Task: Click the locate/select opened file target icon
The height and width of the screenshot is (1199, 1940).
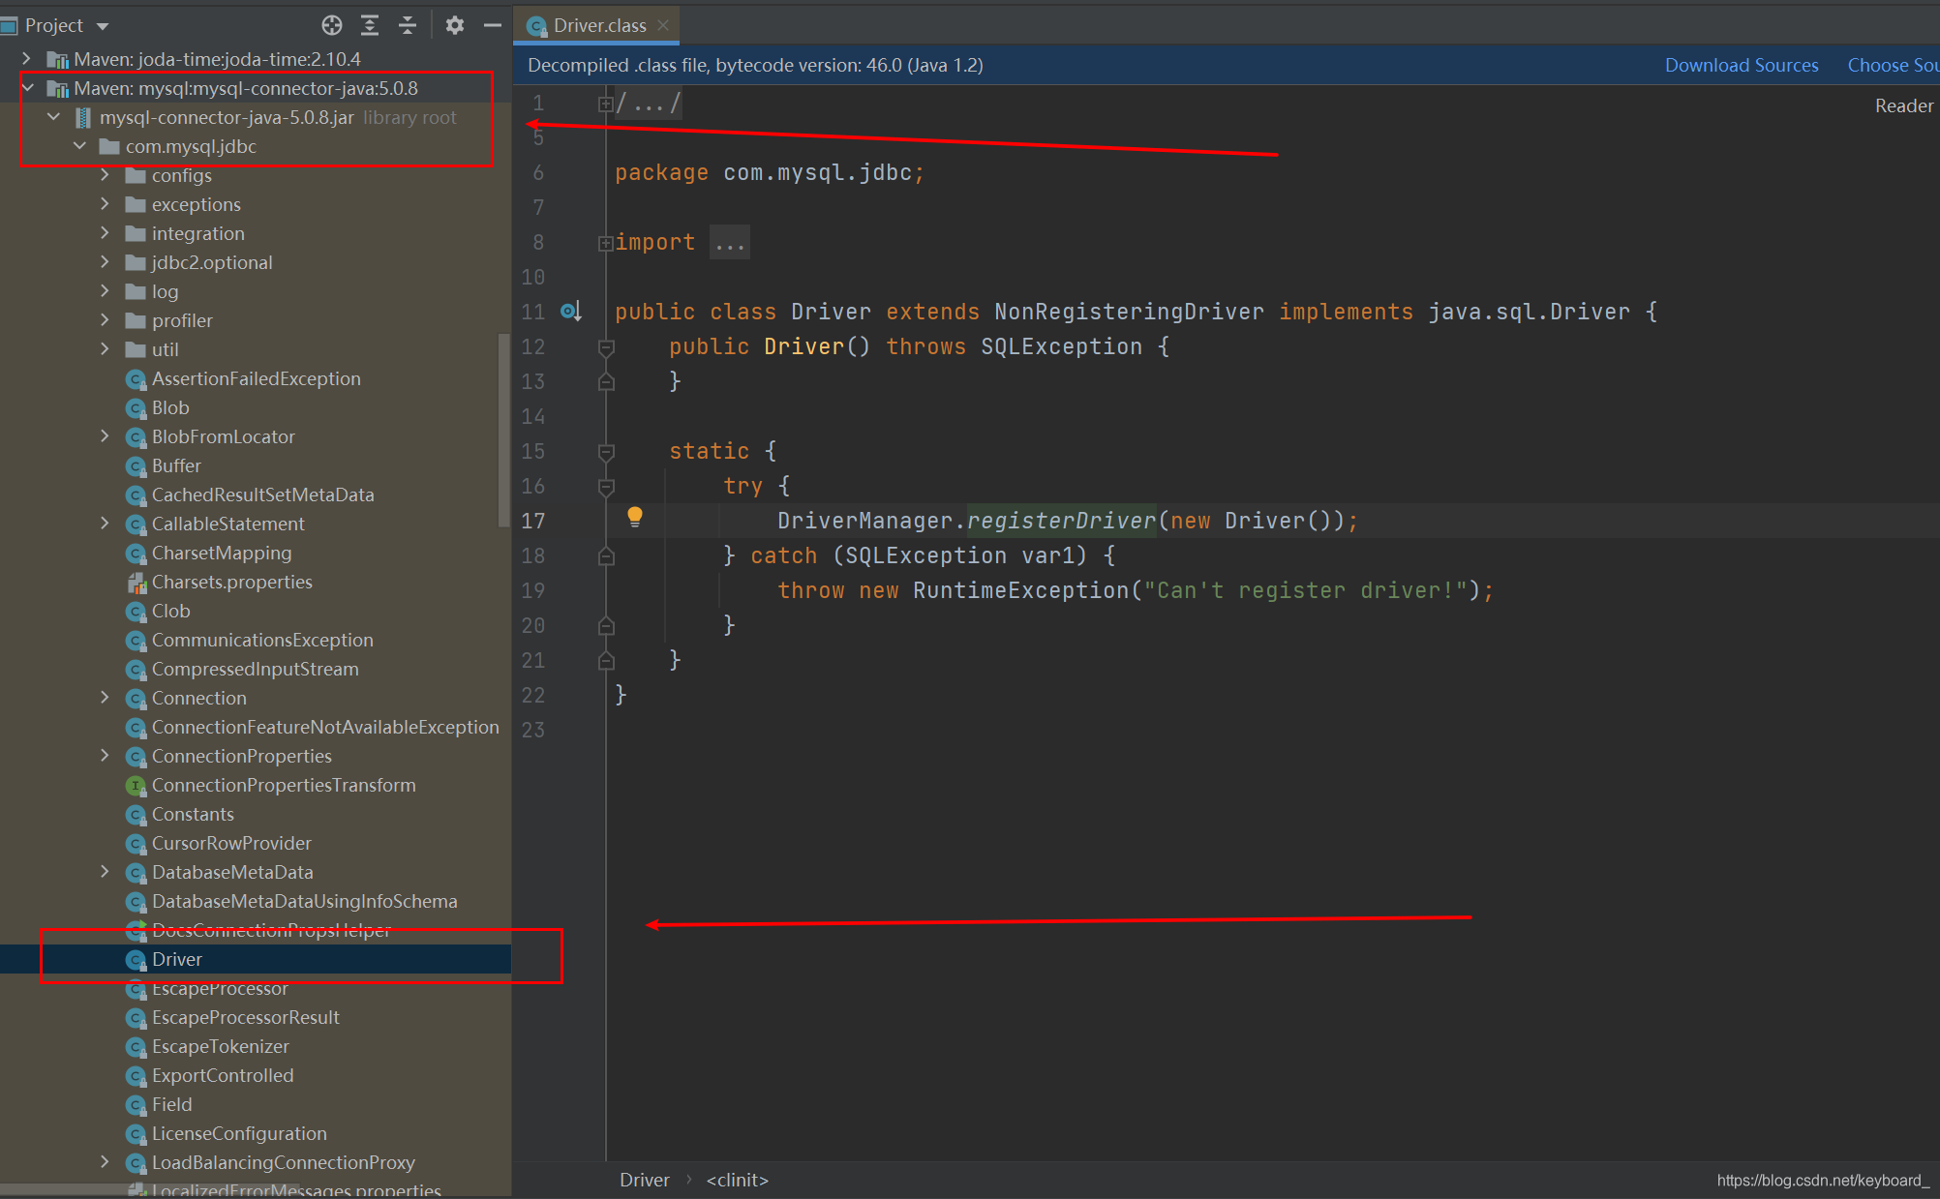Action: (332, 25)
